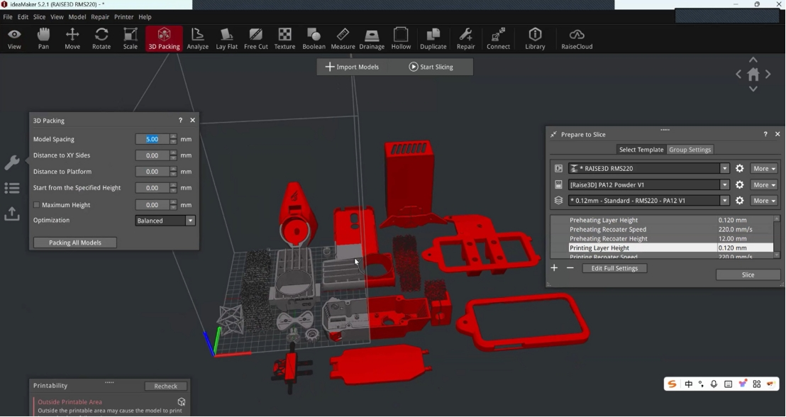Switch to Group Settings tab

[x=690, y=150]
